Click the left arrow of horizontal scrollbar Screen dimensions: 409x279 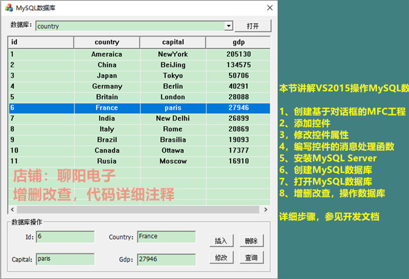[12, 209]
